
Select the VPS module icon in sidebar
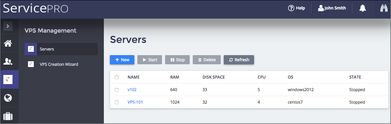pos(8,80)
